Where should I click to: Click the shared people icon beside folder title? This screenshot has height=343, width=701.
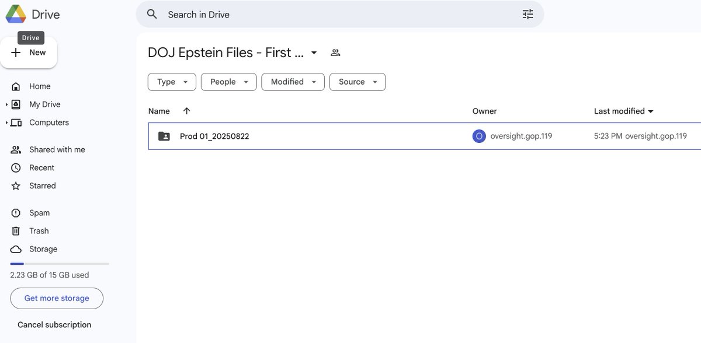(335, 52)
